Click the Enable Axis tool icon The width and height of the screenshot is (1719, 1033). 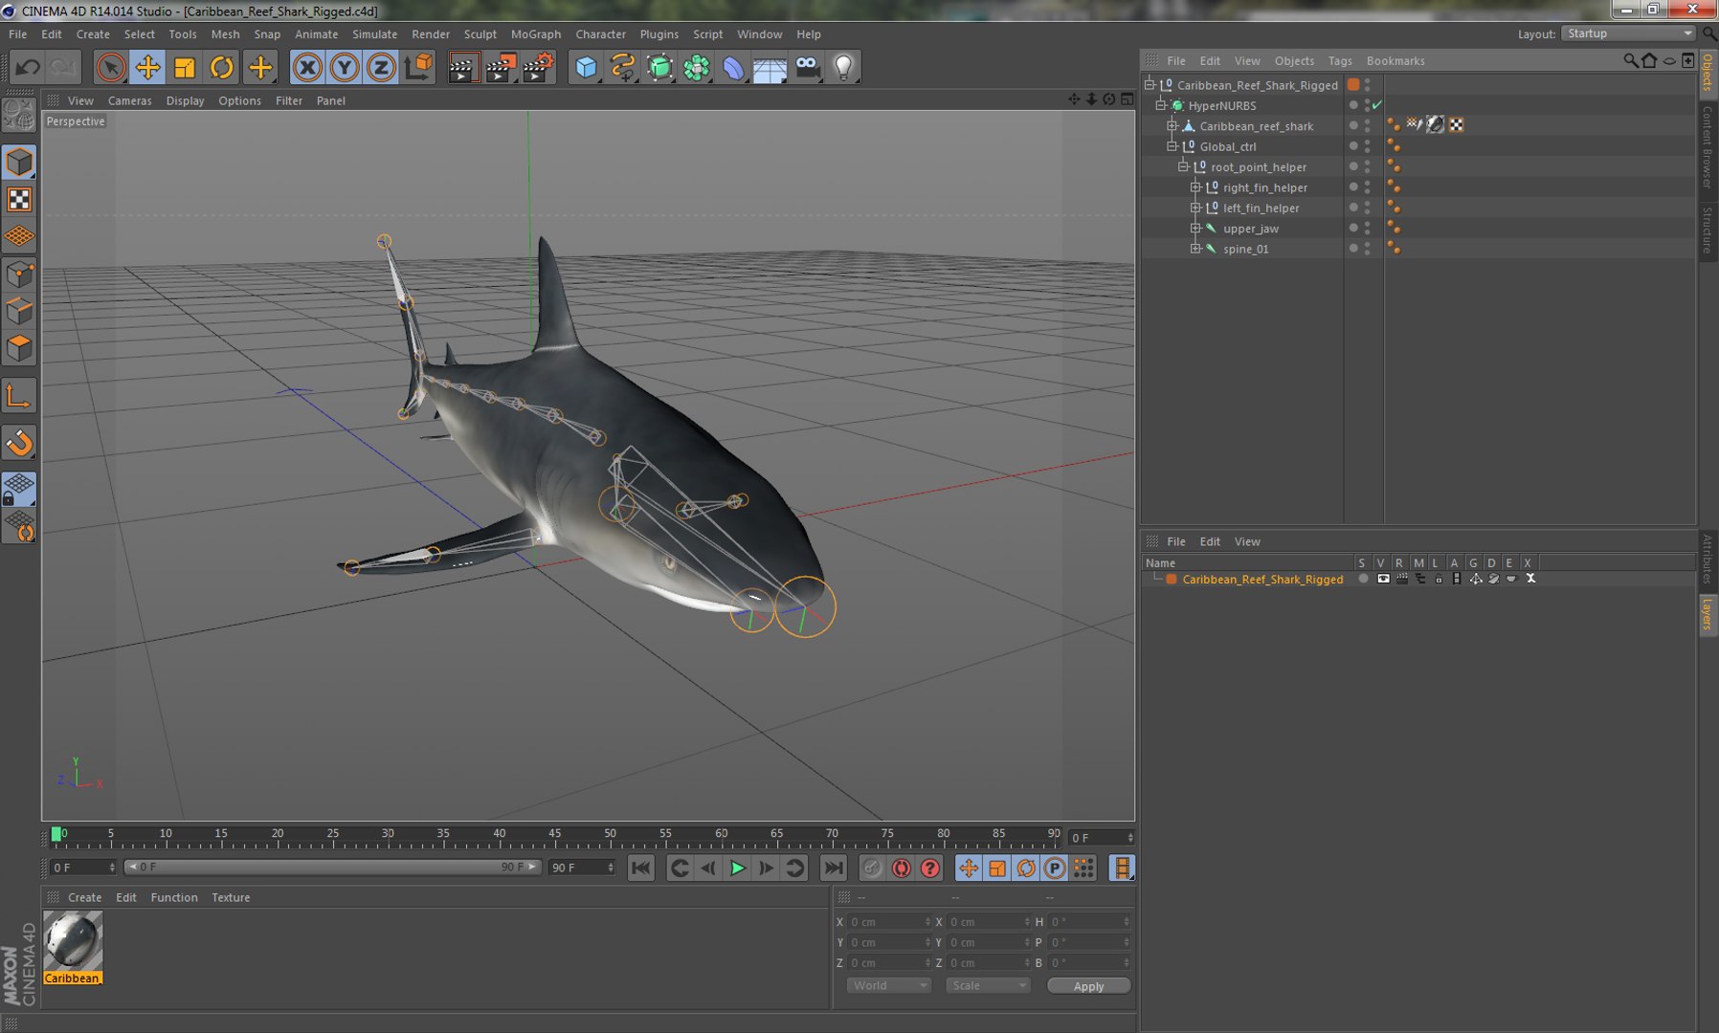(x=19, y=396)
